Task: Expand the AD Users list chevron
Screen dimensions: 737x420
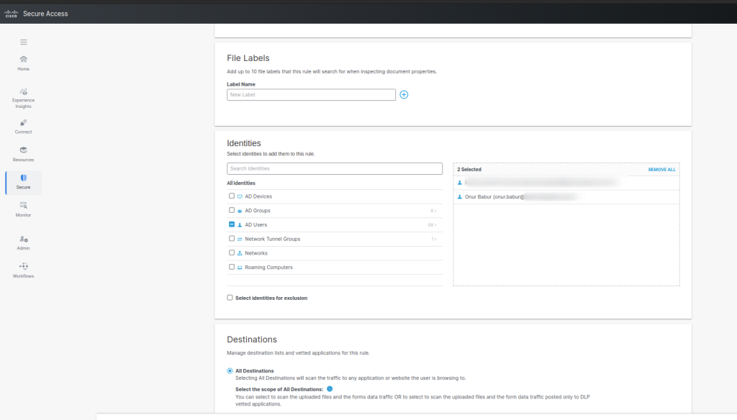Action: (433, 225)
